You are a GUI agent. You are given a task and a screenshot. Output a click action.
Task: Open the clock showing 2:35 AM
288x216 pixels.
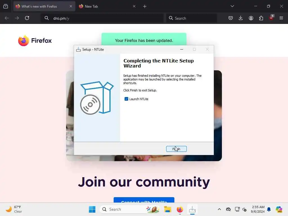258,209
